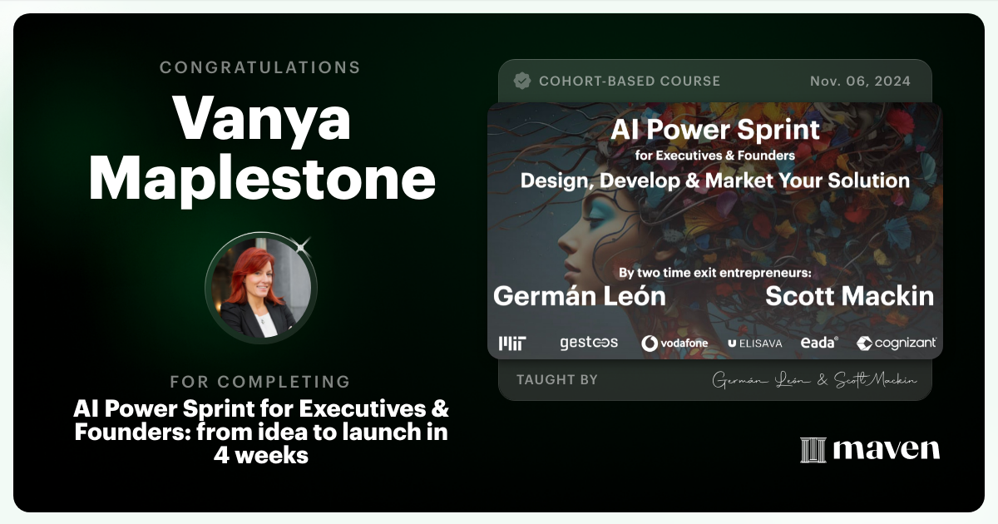Click the Maven logo
Screen dimensions: 998x524
pyautogui.click(x=870, y=450)
